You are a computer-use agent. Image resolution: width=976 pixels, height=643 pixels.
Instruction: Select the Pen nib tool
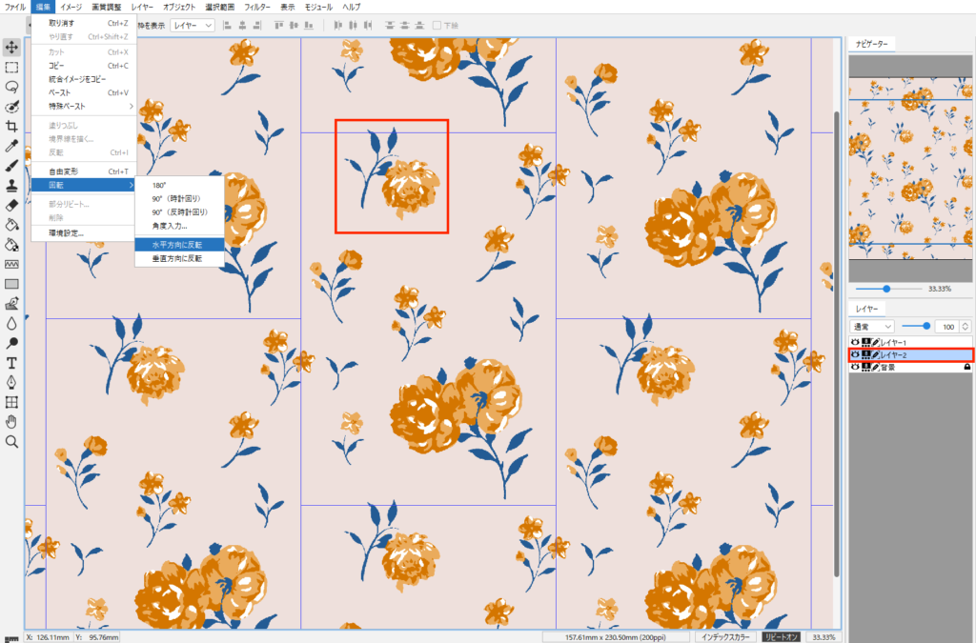point(11,382)
